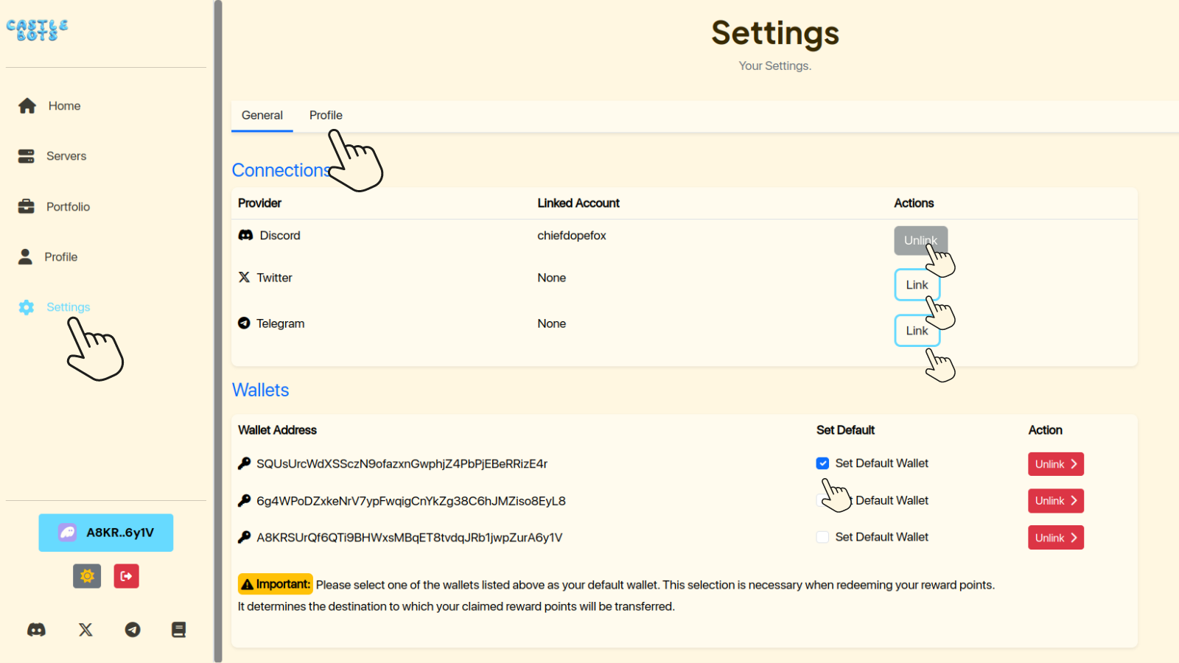Switch to the Profile tab

click(326, 116)
